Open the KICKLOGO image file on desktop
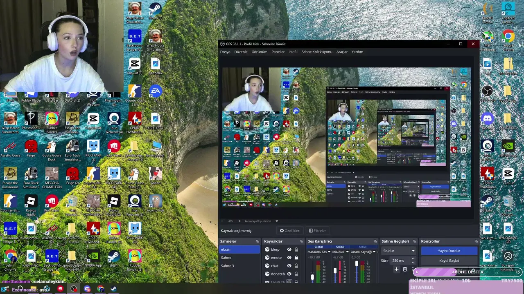Image resolution: width=524 pixels, height=294 pixels. click(156, 122)
